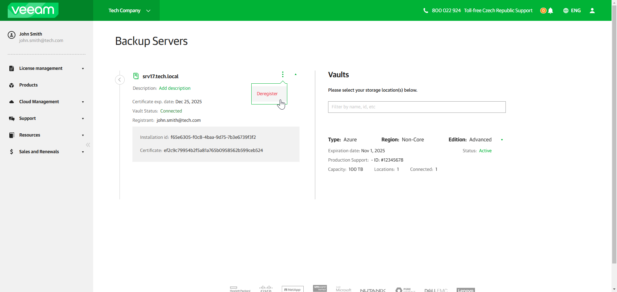Open the Support section

(x=27, y=118)
